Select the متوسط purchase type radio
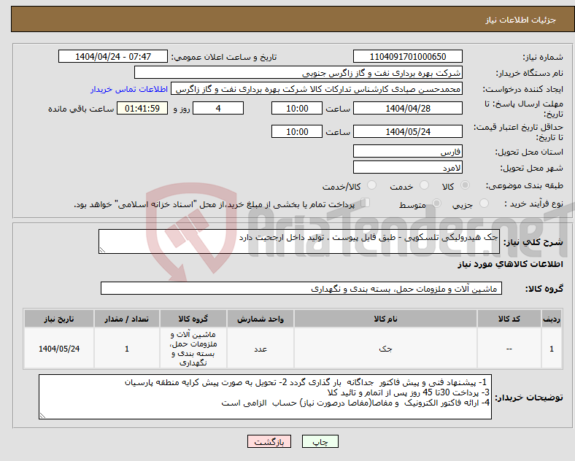575x461 pixels. [x=436, y=203]
